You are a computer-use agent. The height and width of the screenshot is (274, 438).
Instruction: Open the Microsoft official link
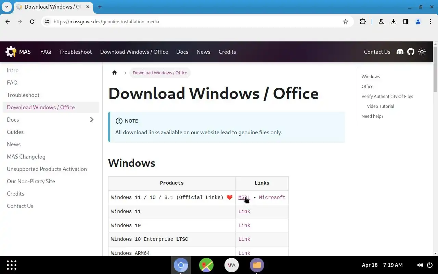272,197
